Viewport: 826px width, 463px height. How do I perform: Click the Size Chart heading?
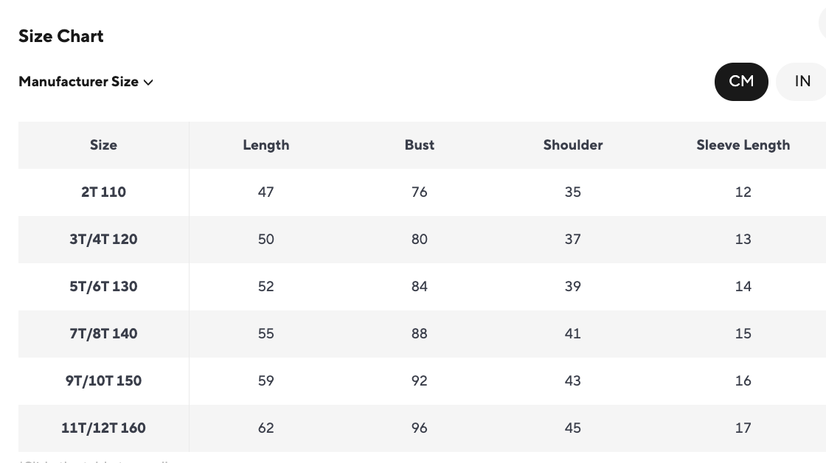[60, 36]
